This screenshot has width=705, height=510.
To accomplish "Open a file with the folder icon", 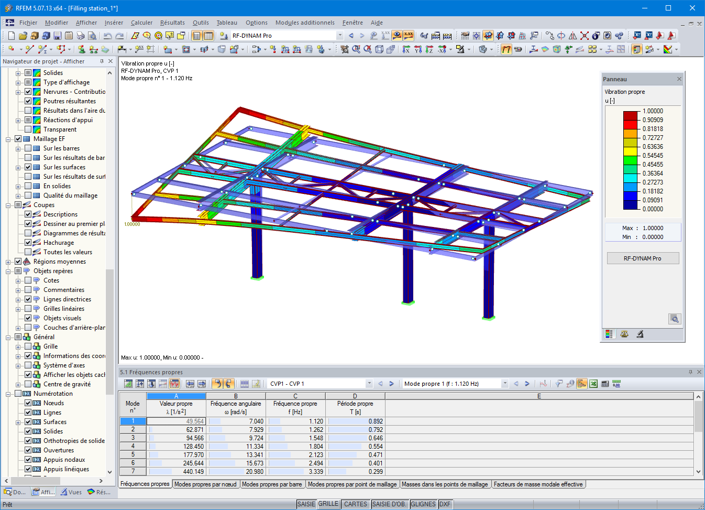I will click(x=23, y=36).
